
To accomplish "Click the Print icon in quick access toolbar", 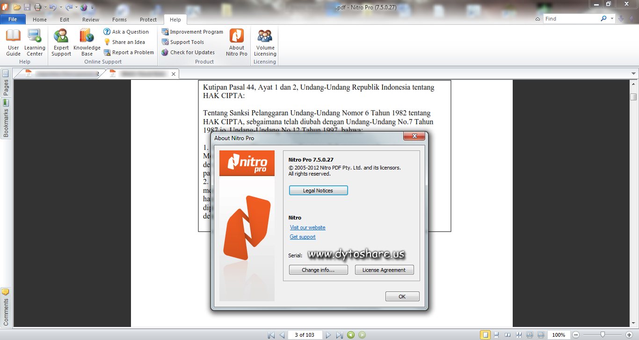I will pos(38,7).
